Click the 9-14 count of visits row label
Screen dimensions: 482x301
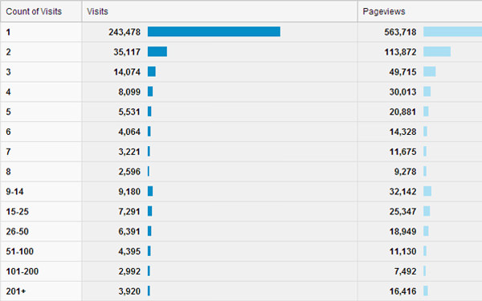point(14,192)
